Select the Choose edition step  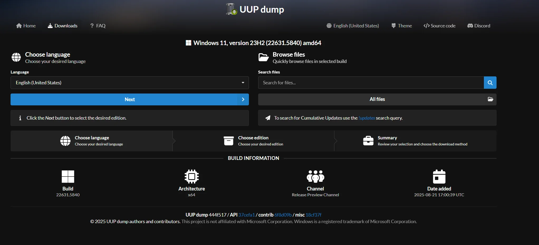[253, 141]
